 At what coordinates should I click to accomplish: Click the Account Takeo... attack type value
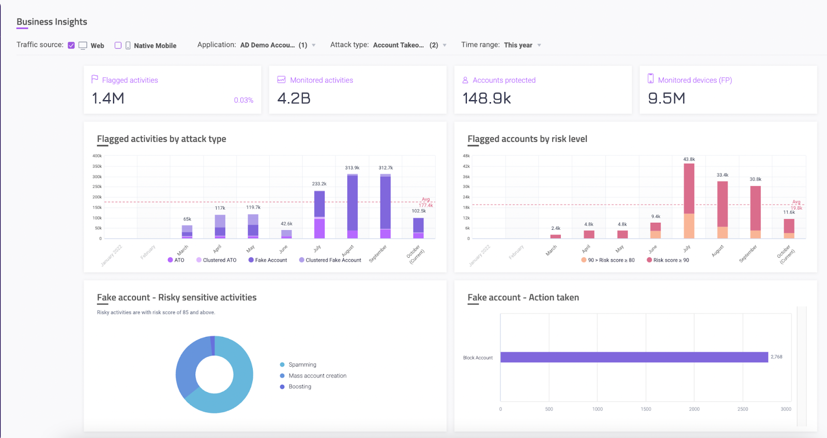pyautogui.click(x=398, y=45)
